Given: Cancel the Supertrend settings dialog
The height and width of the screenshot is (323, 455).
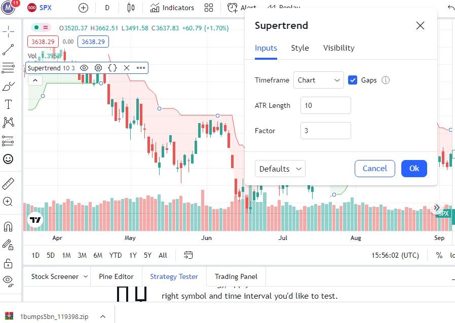Looking at the screenshot, I should (374, 169).
